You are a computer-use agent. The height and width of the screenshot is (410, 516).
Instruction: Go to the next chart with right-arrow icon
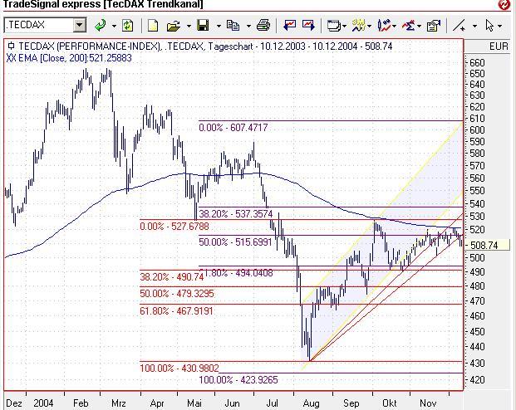pyautogui.click(x=308, y=25)
